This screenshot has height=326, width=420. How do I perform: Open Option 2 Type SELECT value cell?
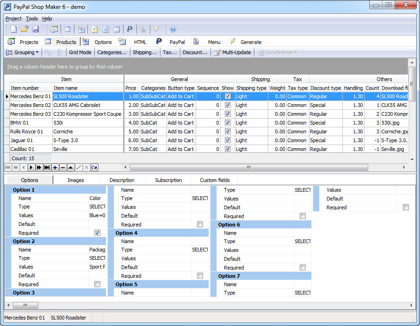pyautogui.click(x=97, y=258)
